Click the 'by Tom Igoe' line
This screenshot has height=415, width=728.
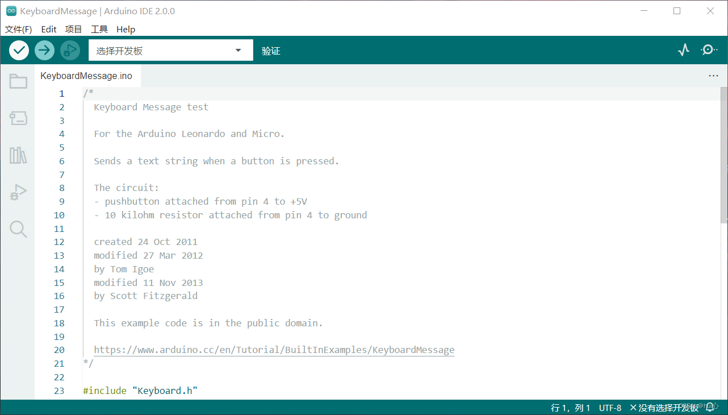[x=124, y=269]
